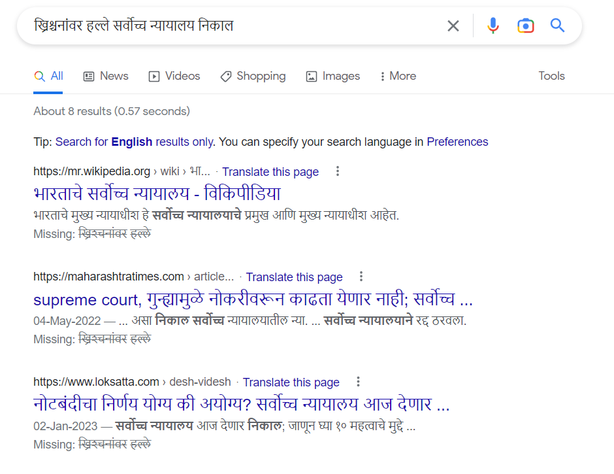Click the Shopping tab price-tag icon
614x474 pixels.
[x=225, y=76]
